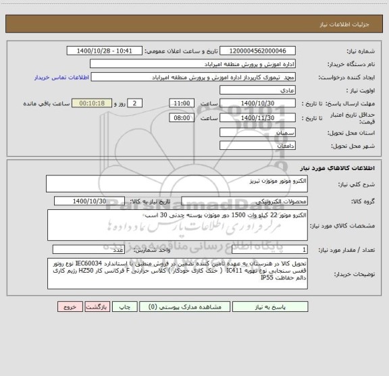Click the 'شرح کلی نیاز:' label
Viewport: 389px width, 376px height.
357,184
